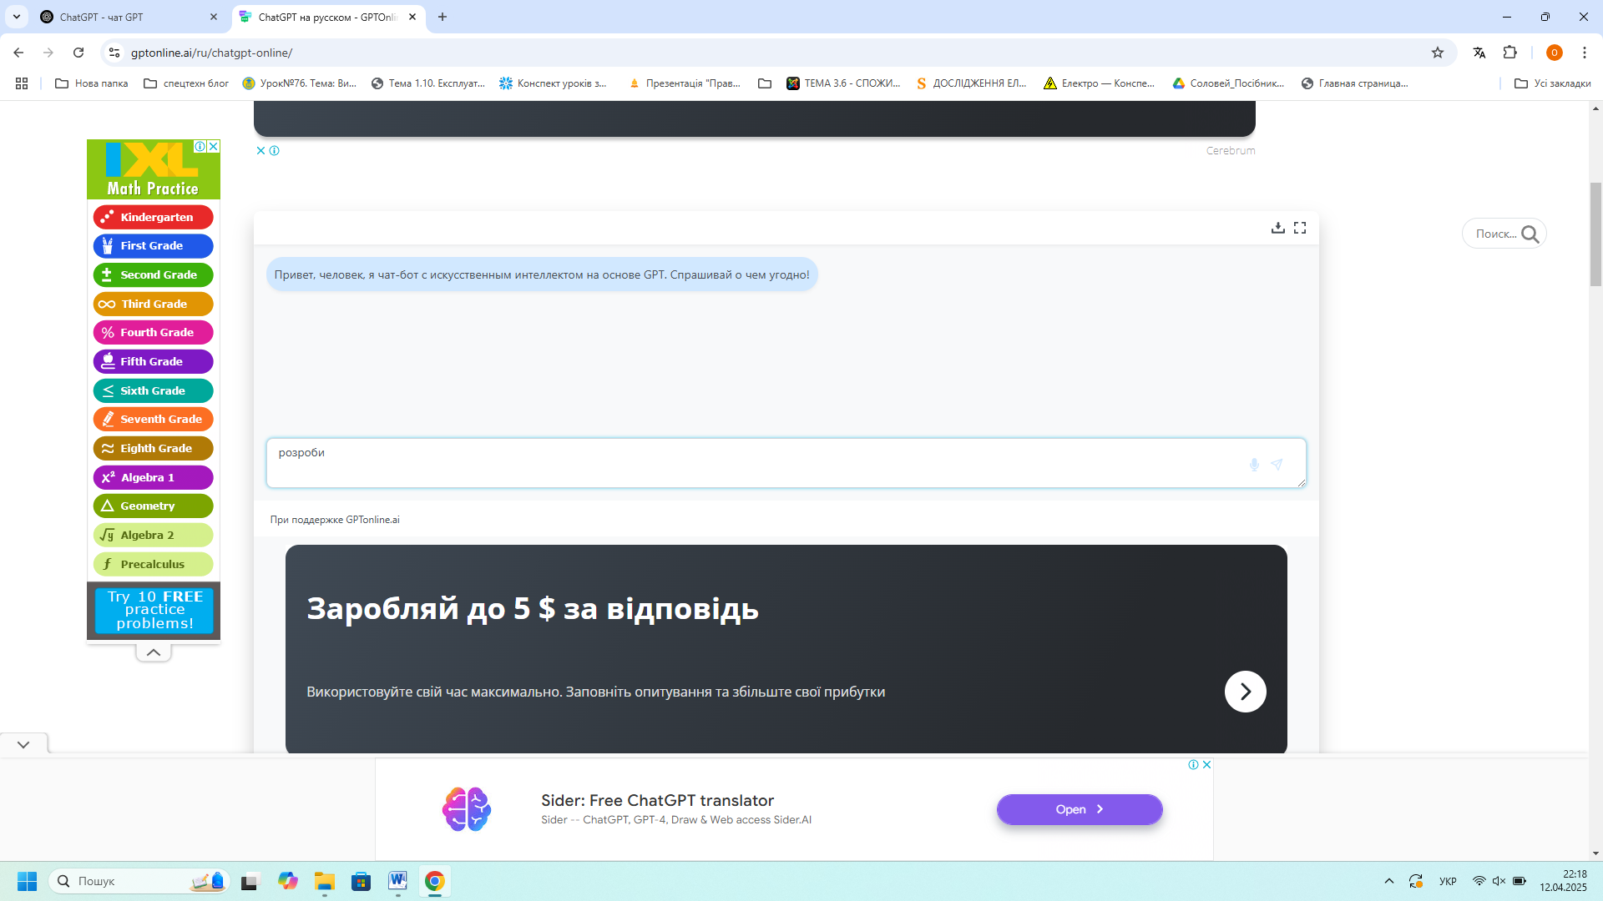
Task: Open Chrome extensions puzzle icon
Action: 1509,53
